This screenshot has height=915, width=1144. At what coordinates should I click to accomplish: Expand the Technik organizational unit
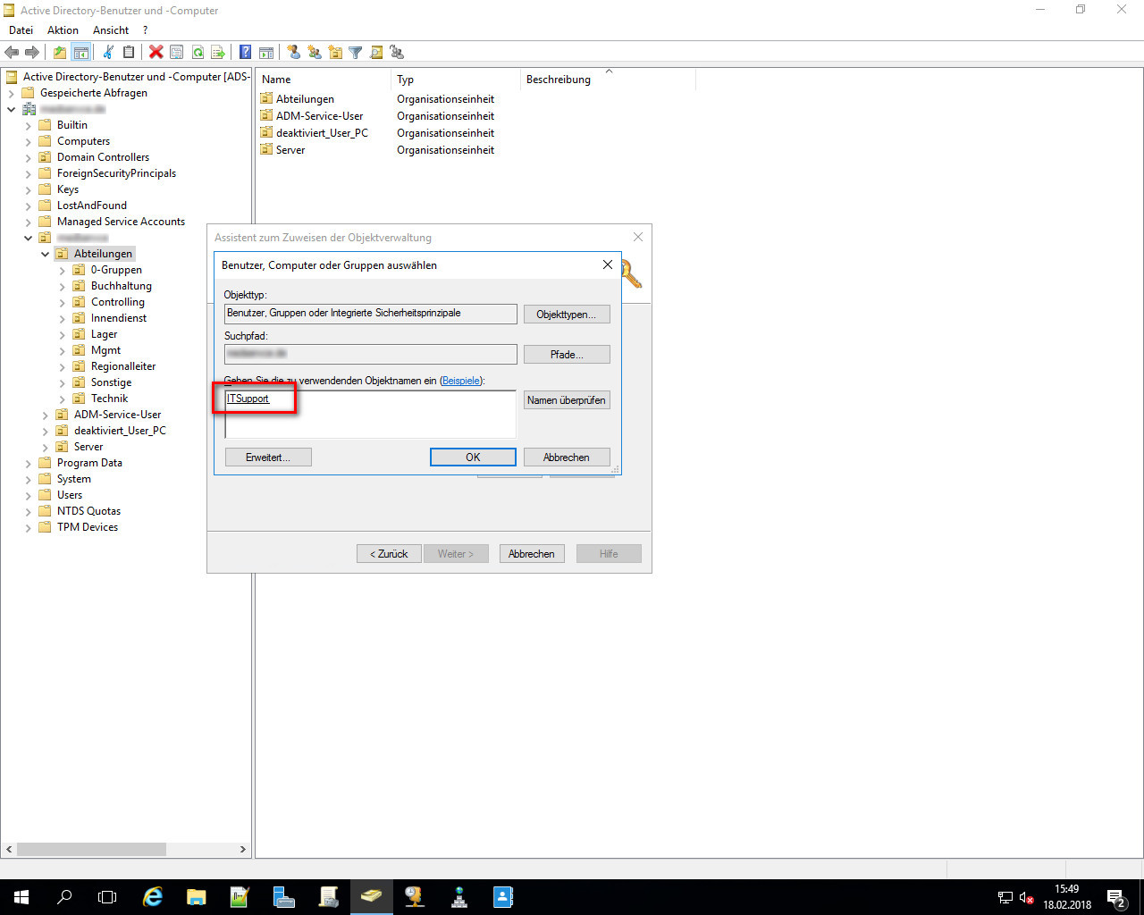pos(63,399)
